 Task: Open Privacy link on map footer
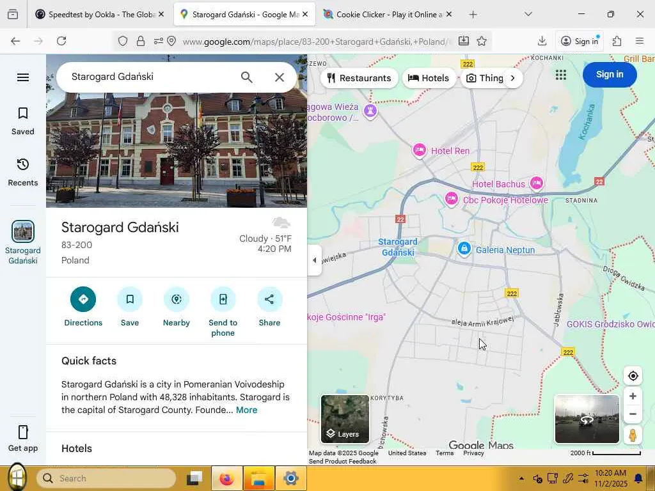(474, 453)
